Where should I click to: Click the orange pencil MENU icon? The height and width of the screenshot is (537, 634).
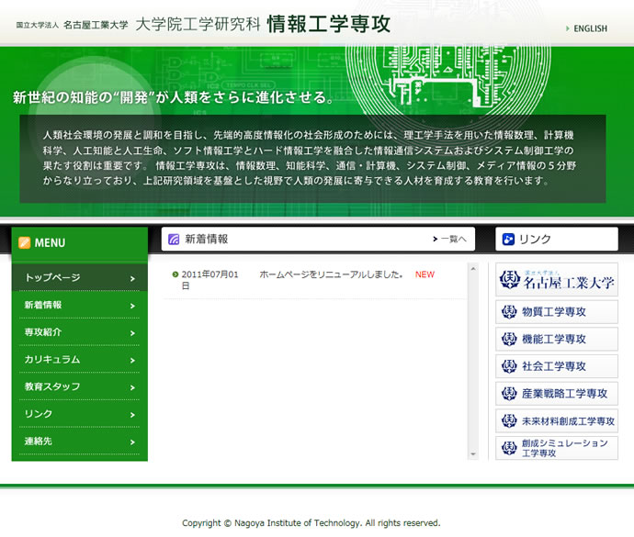pyautogui.click(x=24, y=242)
